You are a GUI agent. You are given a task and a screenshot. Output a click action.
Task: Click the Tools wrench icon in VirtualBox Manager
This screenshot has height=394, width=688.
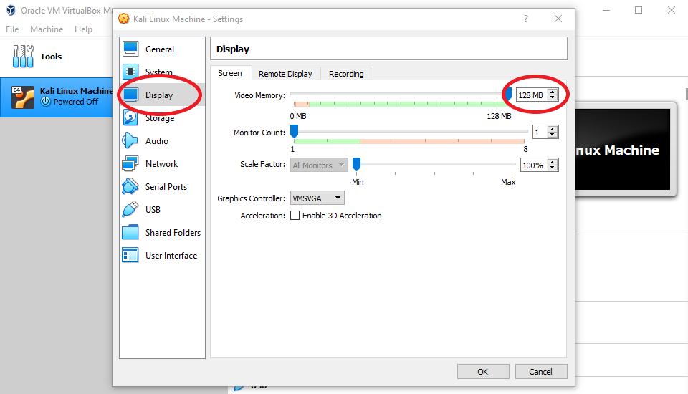pyautogui.click(x=23, y=56)
